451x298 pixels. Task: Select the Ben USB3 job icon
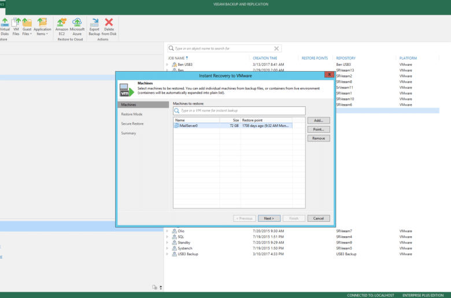click(x=174, y=64)
